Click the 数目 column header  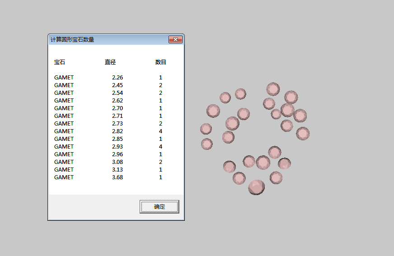161,62
